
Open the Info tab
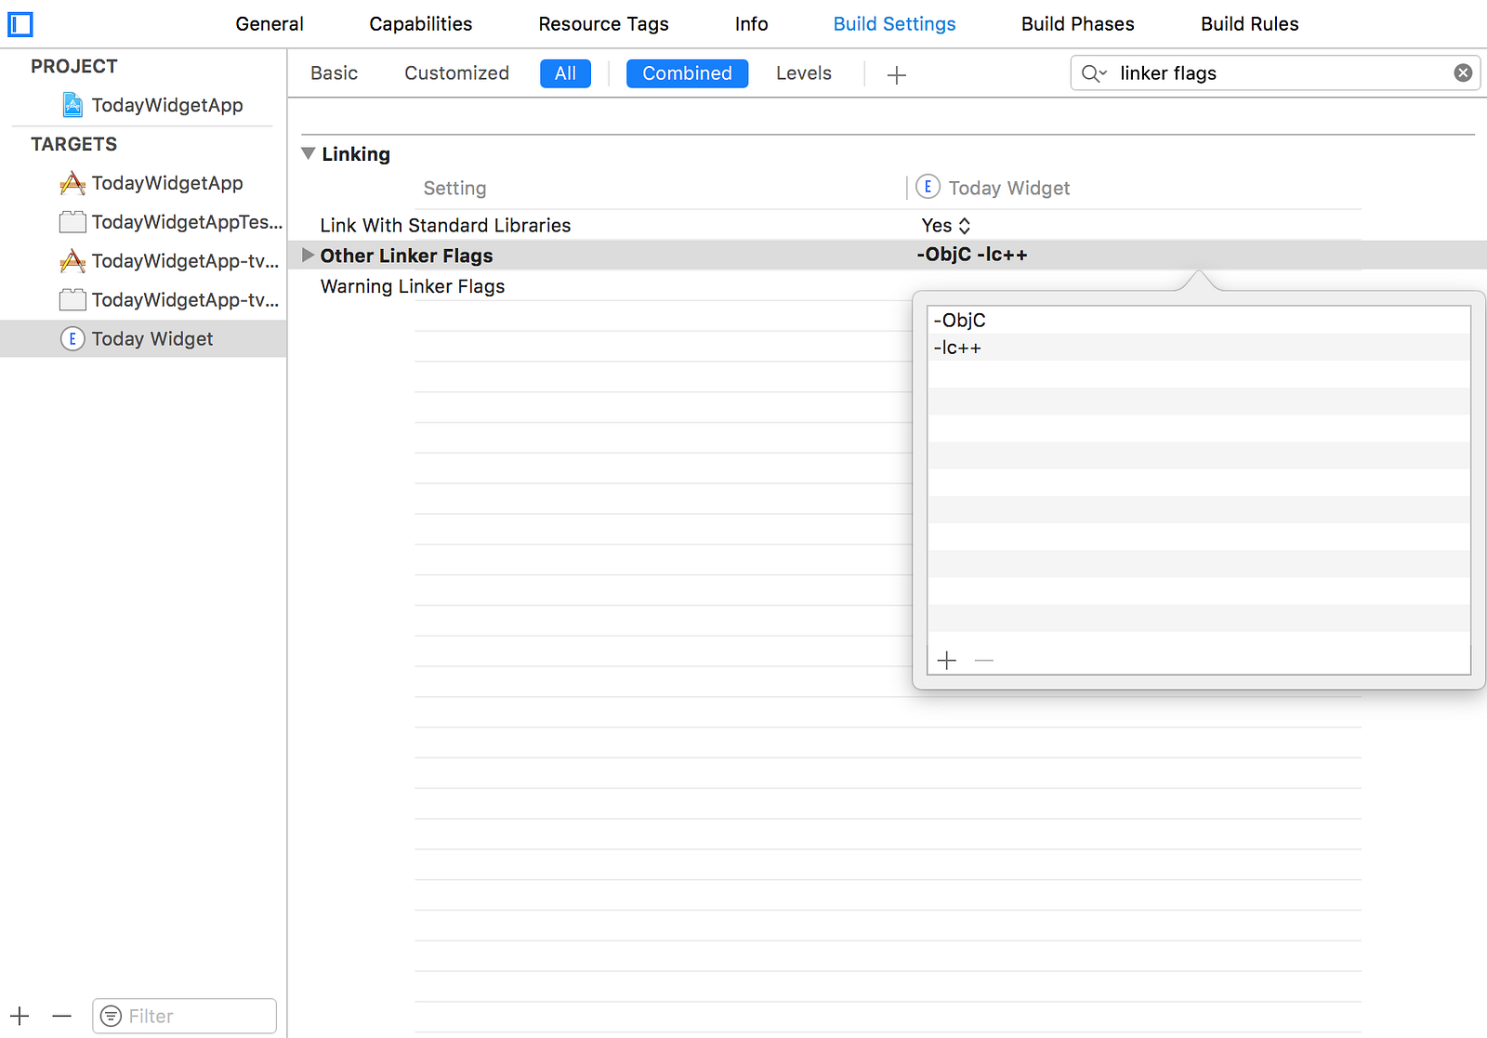[x=752, y=24]
